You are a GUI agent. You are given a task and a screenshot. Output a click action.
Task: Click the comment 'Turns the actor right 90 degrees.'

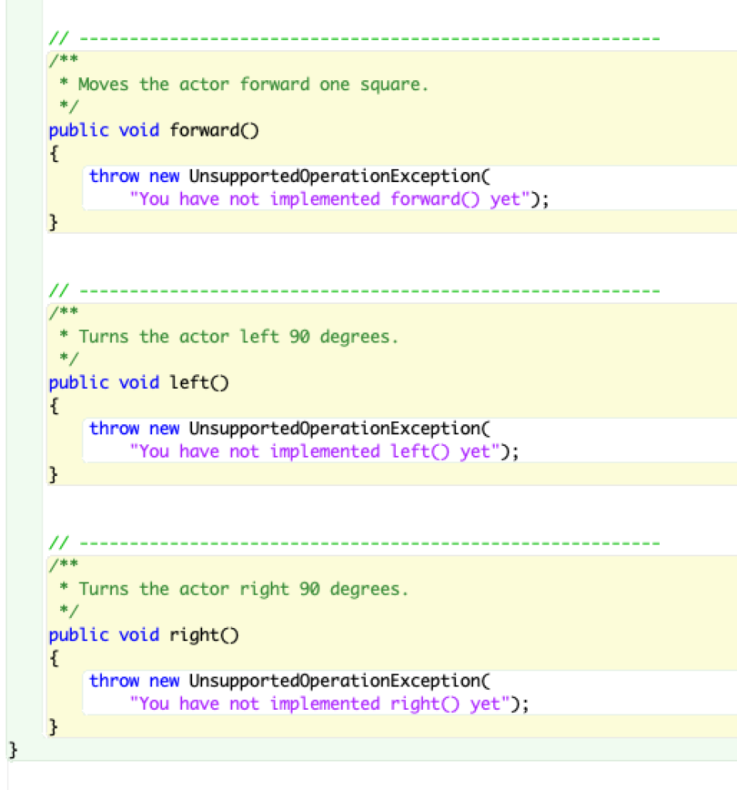pyautogui.click(x=244, y=589)
